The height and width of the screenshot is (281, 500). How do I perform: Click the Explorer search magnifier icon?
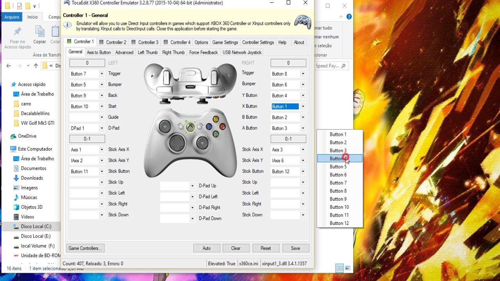tap(343, 66)
